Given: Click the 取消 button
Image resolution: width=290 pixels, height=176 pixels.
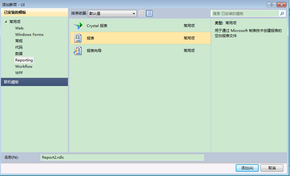Looking at the screenshot, I should coord(272,168).
